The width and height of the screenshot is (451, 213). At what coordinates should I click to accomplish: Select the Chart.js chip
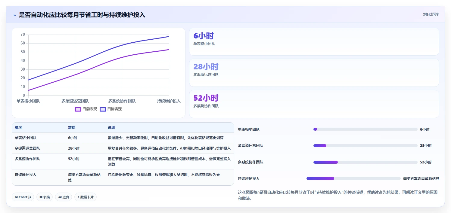[x=23, y=197]
